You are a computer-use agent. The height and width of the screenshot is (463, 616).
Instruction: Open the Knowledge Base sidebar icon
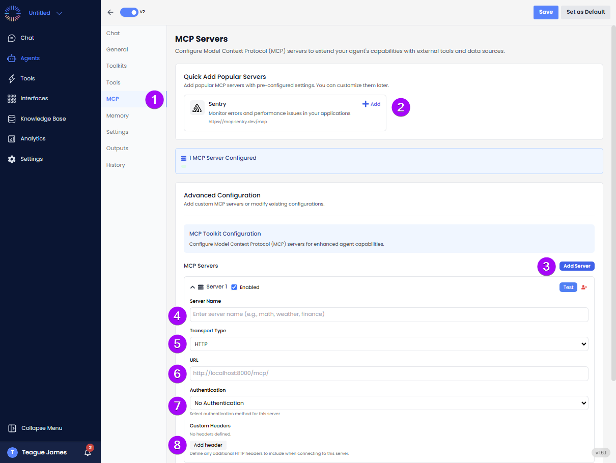pos(11,119)
